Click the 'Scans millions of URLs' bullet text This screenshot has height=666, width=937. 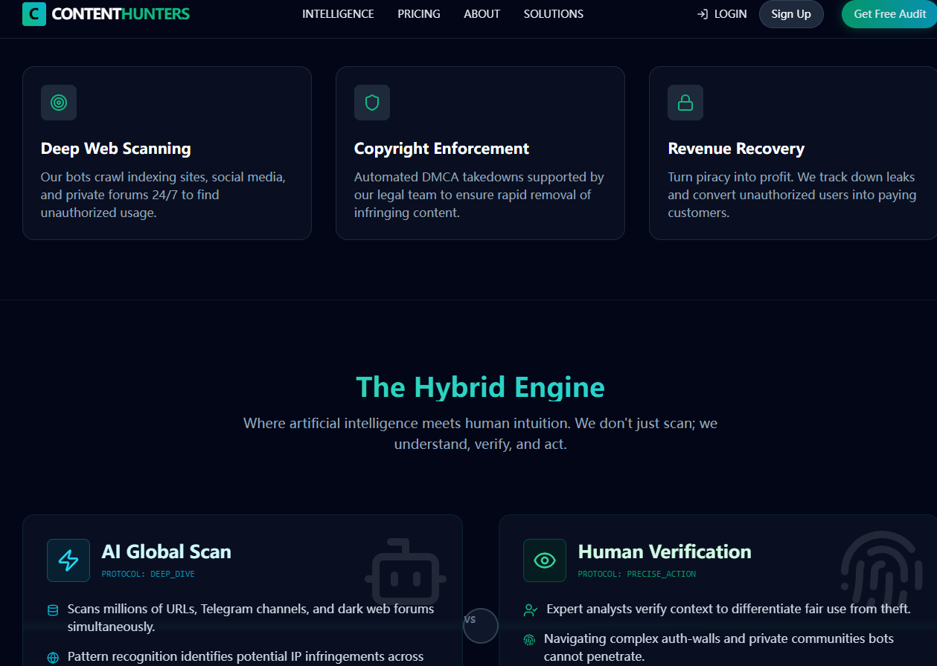tap(251, 618)
